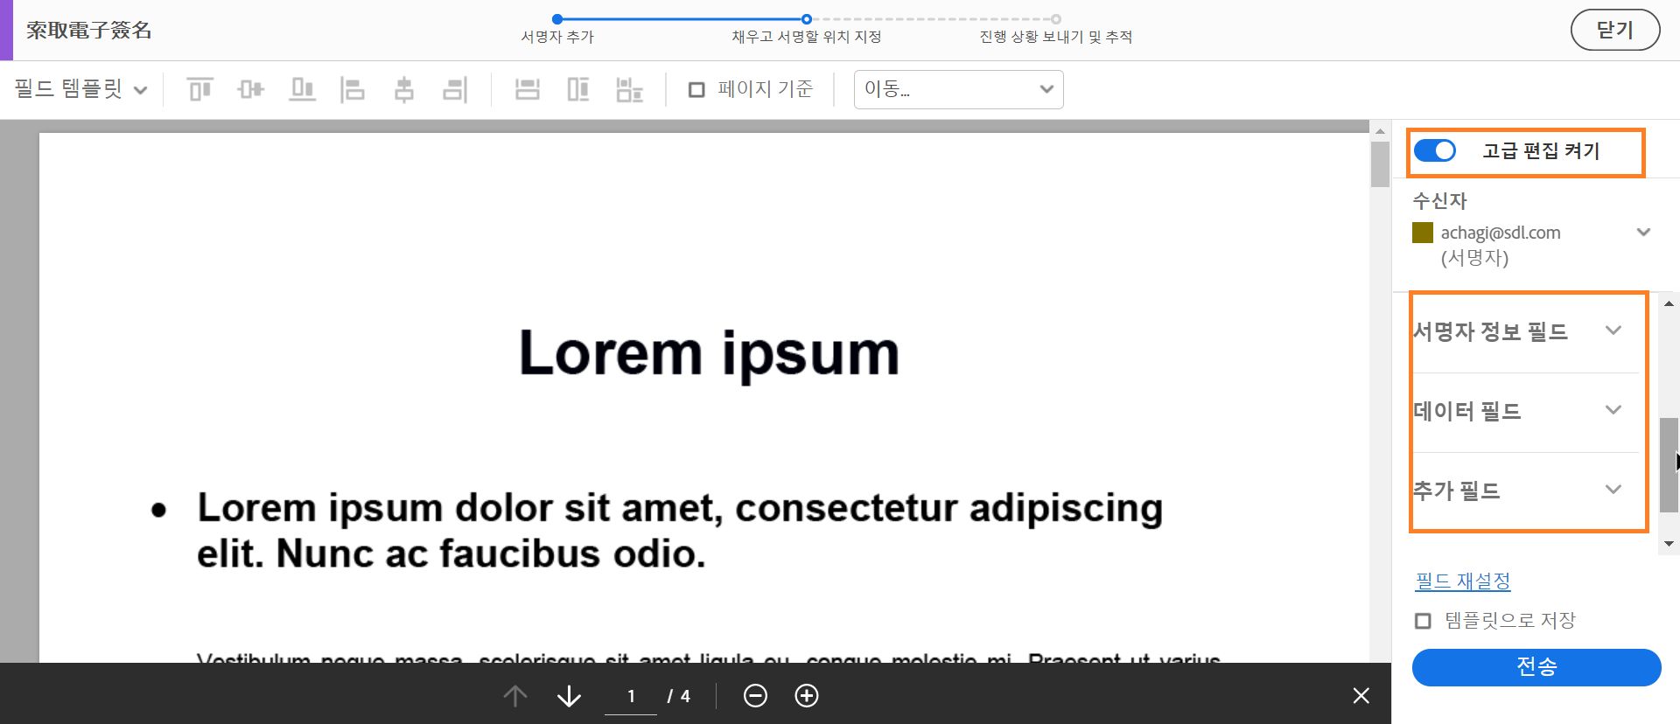Viewport: 1680px width, 724px height.
Task: Open the 이동... combo box
Action: click(959, 89)
